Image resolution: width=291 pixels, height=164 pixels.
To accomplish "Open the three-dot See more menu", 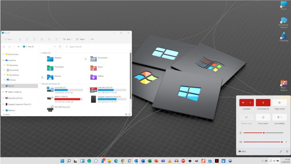I will pos(92,39).
